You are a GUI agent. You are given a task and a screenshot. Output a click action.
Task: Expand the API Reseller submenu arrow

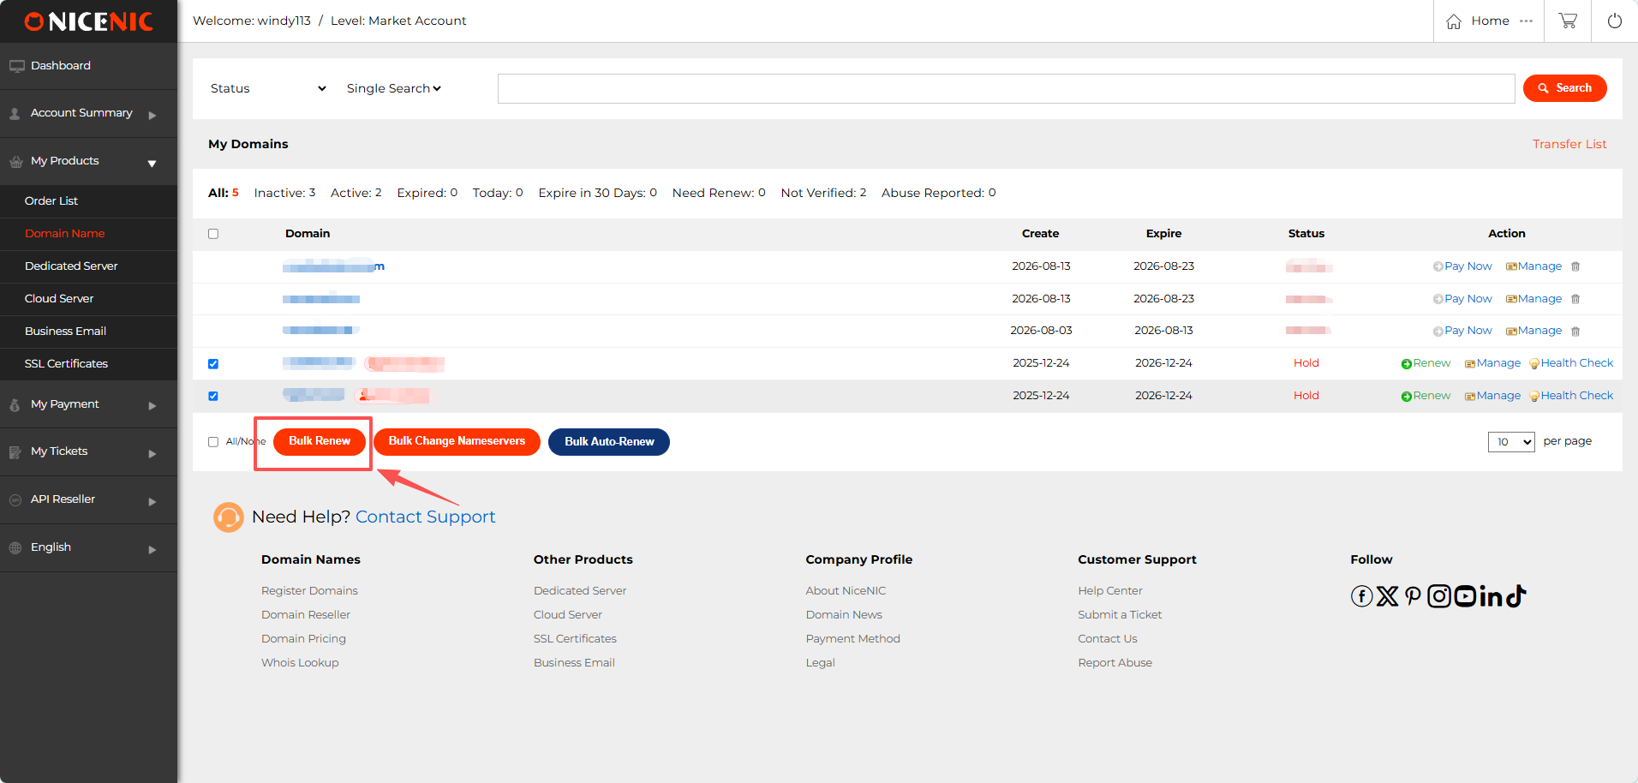[x=152, y=502]
